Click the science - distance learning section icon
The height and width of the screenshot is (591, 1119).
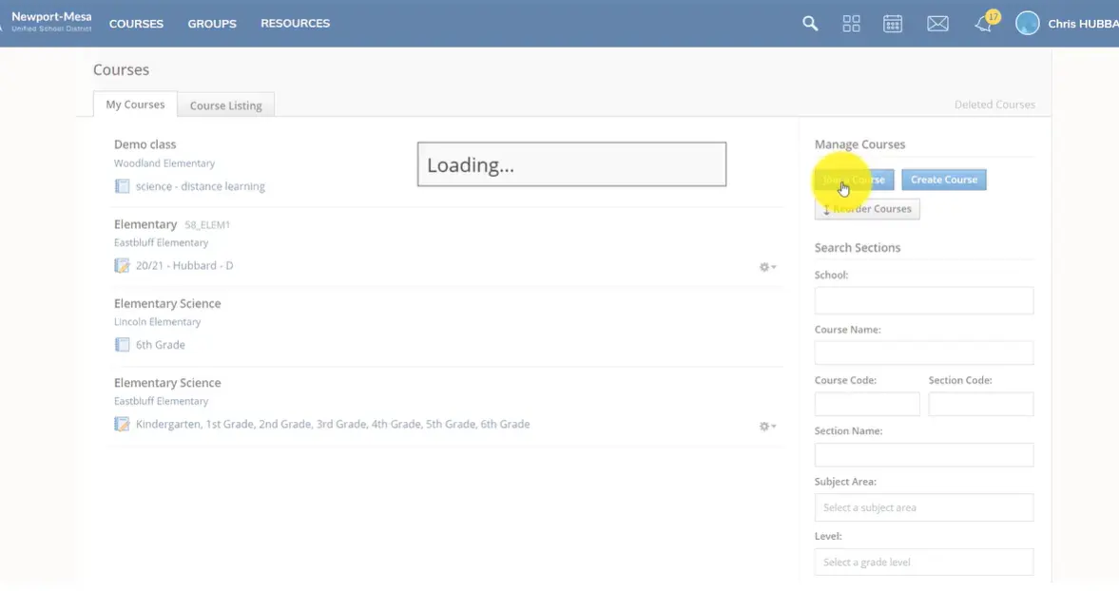[122, 186]
